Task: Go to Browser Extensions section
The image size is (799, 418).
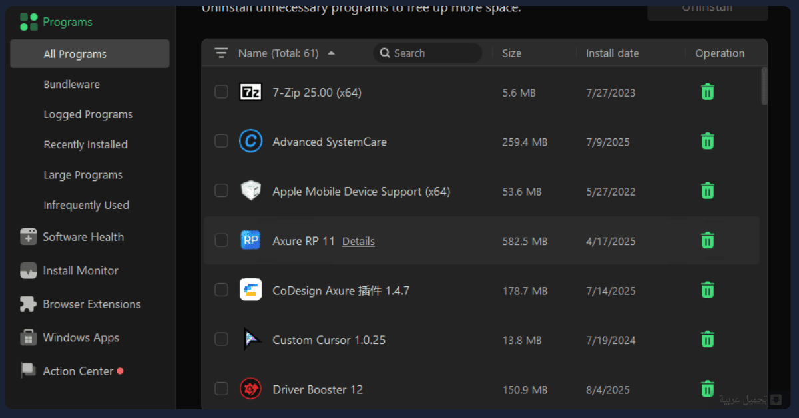Action: [x=92, y=304]
